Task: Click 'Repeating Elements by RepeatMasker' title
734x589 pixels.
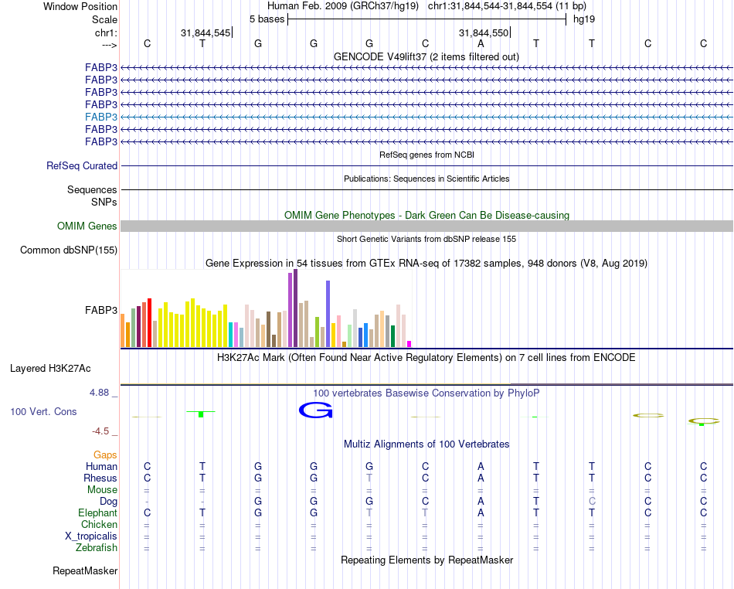Action: 427,560
